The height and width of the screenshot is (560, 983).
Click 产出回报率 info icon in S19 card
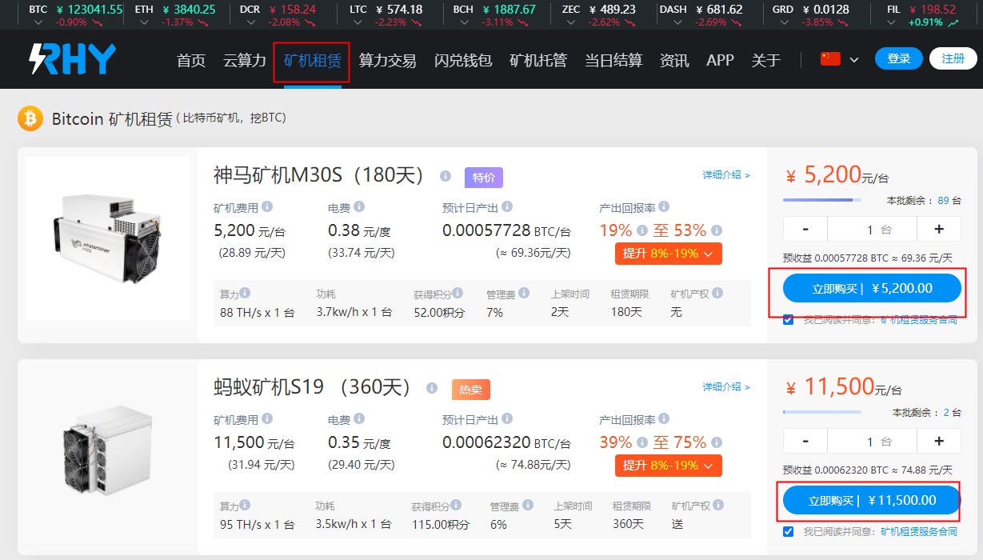coord(664,418)
